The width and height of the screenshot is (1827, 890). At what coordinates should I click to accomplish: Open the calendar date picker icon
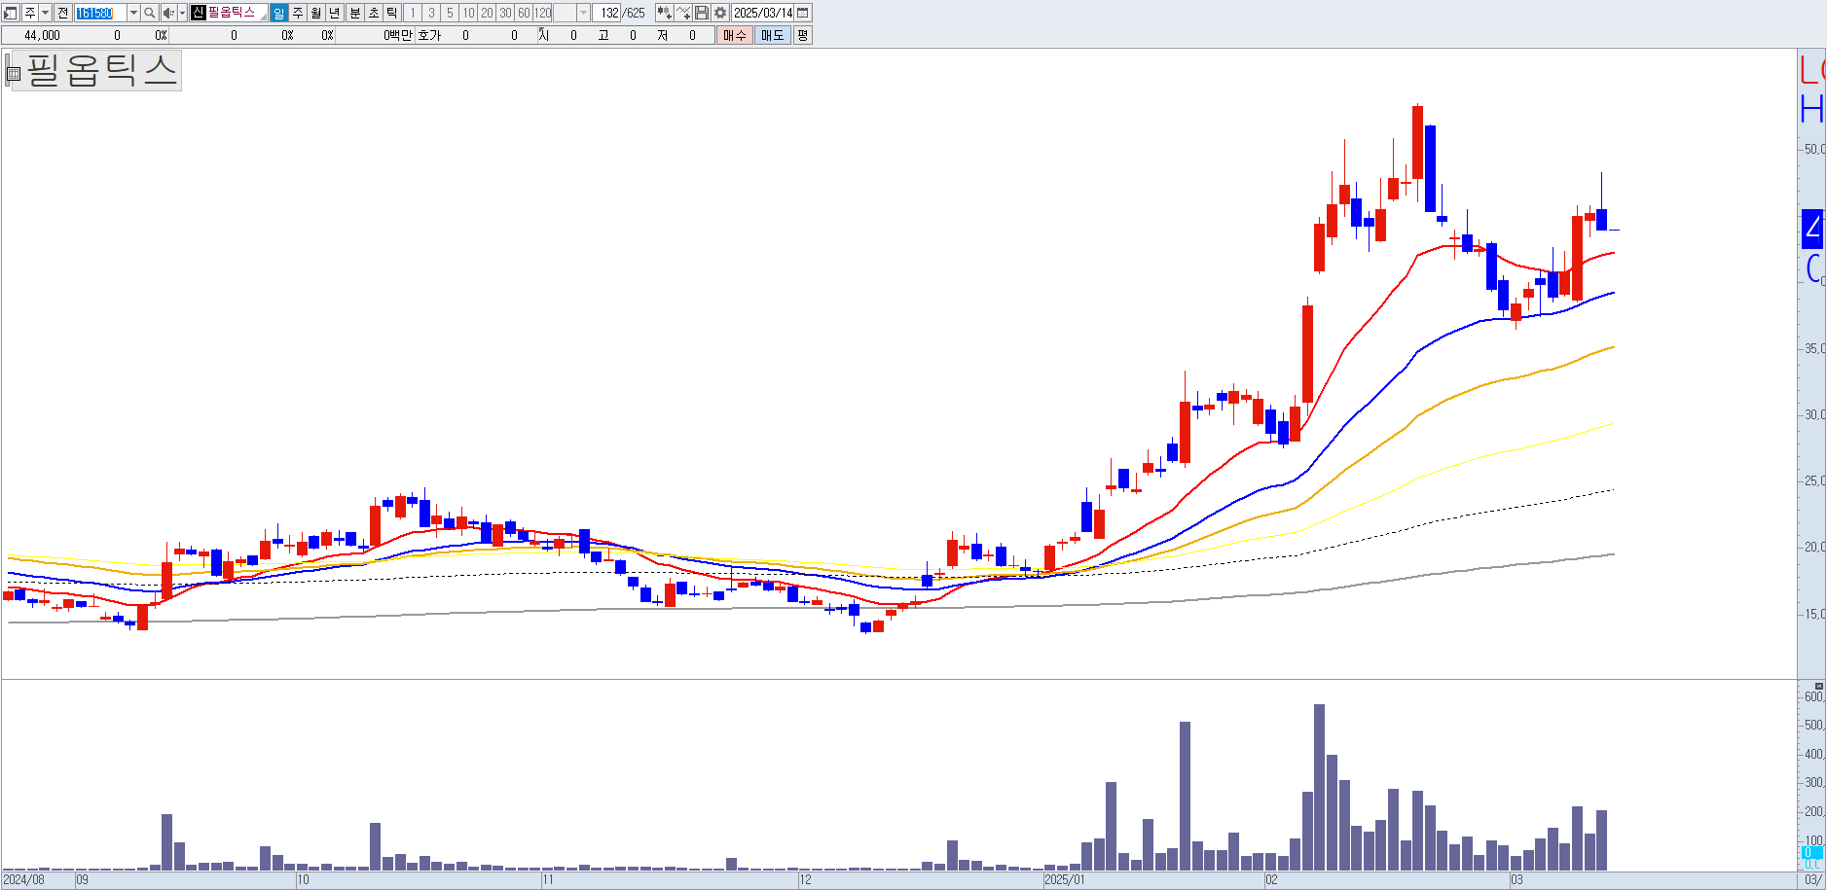click(x=803, y=13)
